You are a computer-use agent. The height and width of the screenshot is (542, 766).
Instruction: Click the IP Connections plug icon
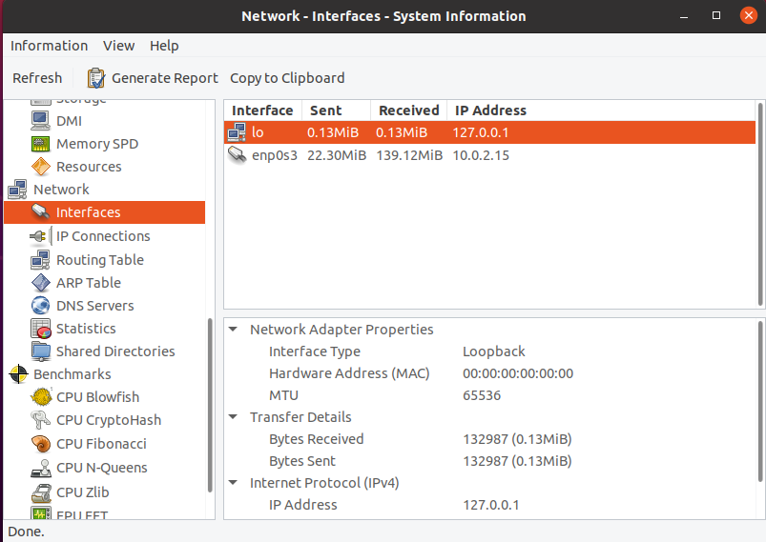point(38,236)
